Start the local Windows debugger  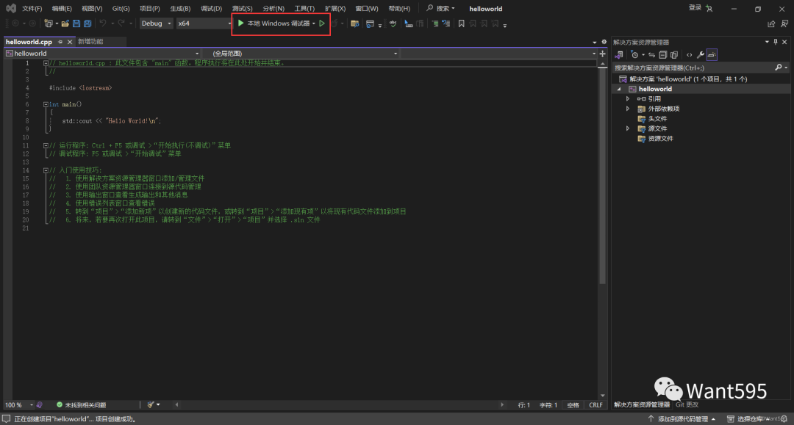click(273, 23)
